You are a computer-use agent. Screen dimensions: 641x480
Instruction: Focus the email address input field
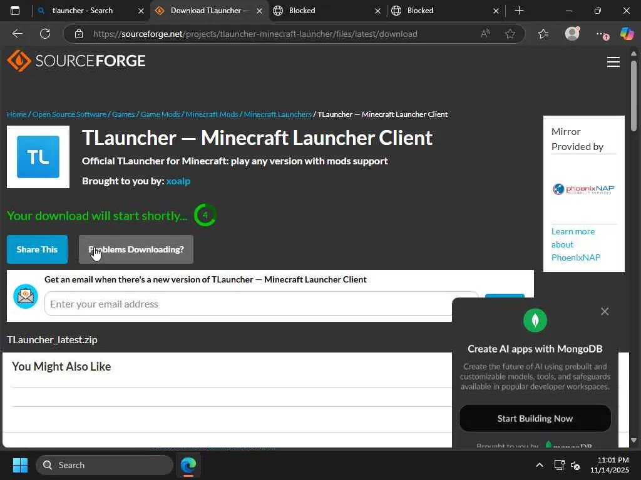pyautogui.click(x=261, y=304)
